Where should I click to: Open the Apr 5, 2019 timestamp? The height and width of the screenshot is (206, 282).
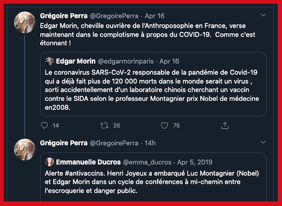click(x=194, y=162)
